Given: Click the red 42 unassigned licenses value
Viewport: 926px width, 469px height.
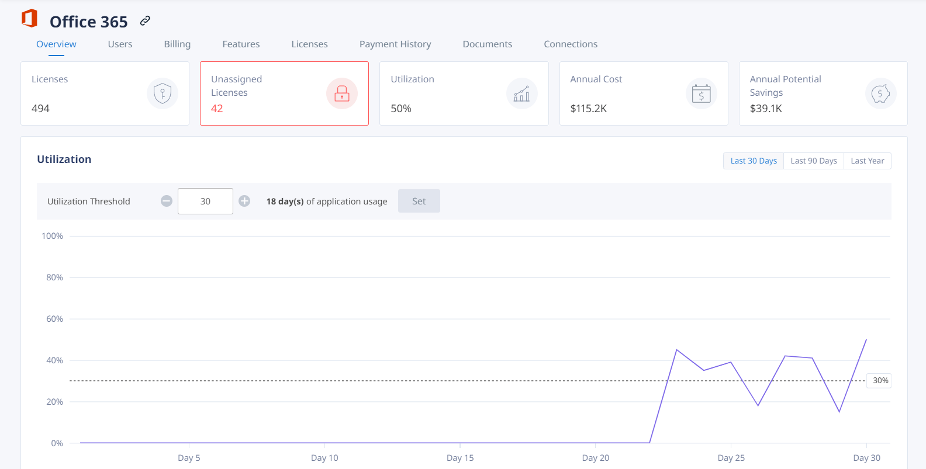Looking at the screenshot, I should [x=217, y=109].
